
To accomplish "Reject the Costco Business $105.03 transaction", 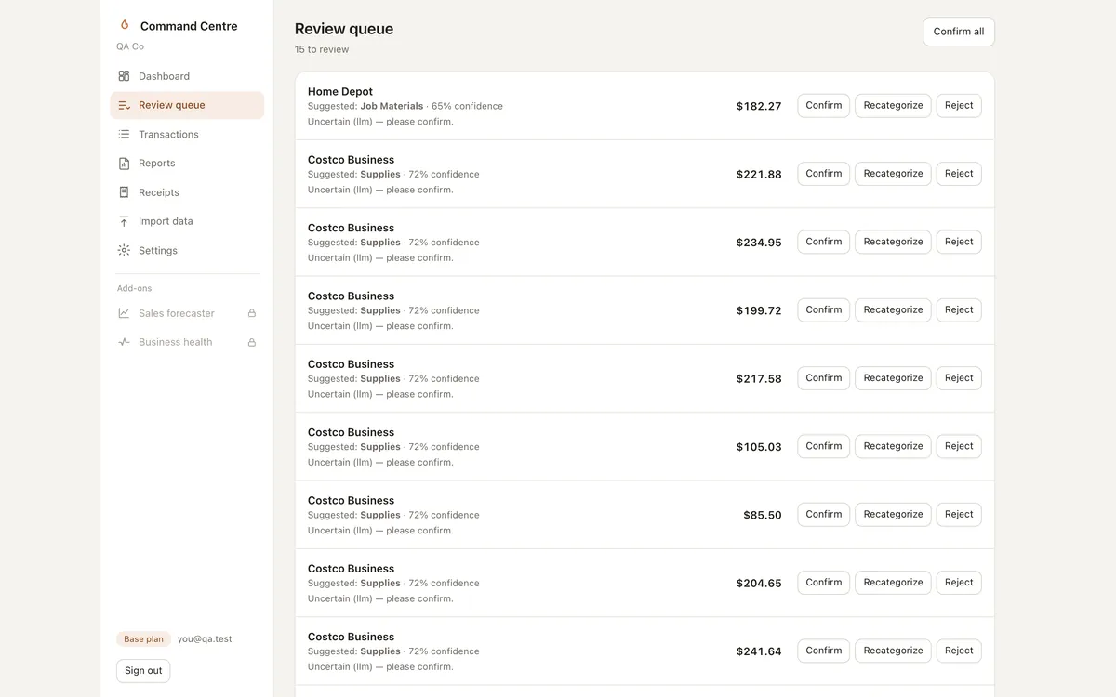I will point(959,446).
